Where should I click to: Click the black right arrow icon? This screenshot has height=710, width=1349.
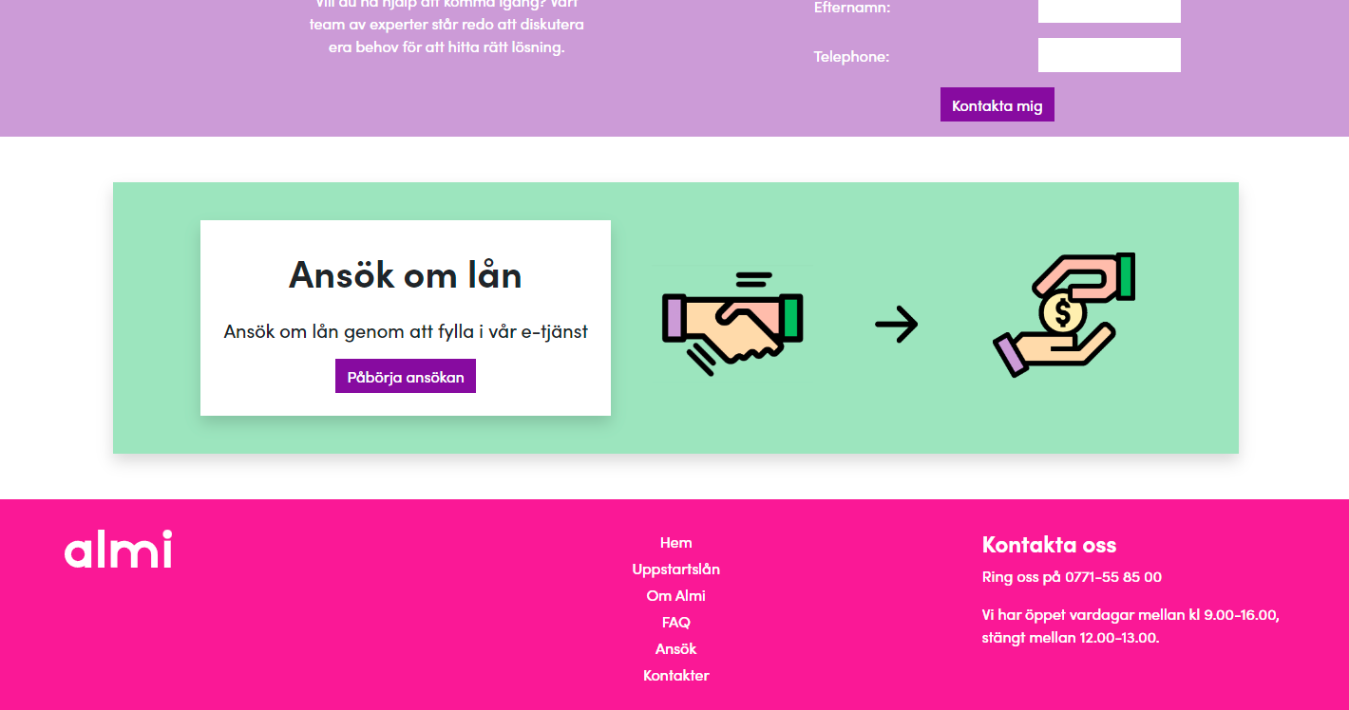pyautogui.click(x=896, y=325)
